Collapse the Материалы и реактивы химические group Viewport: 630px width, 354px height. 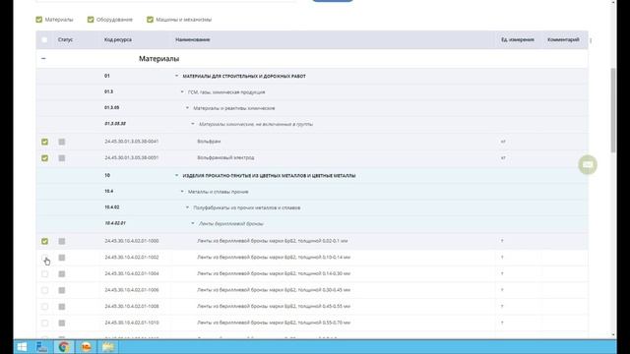187,108
